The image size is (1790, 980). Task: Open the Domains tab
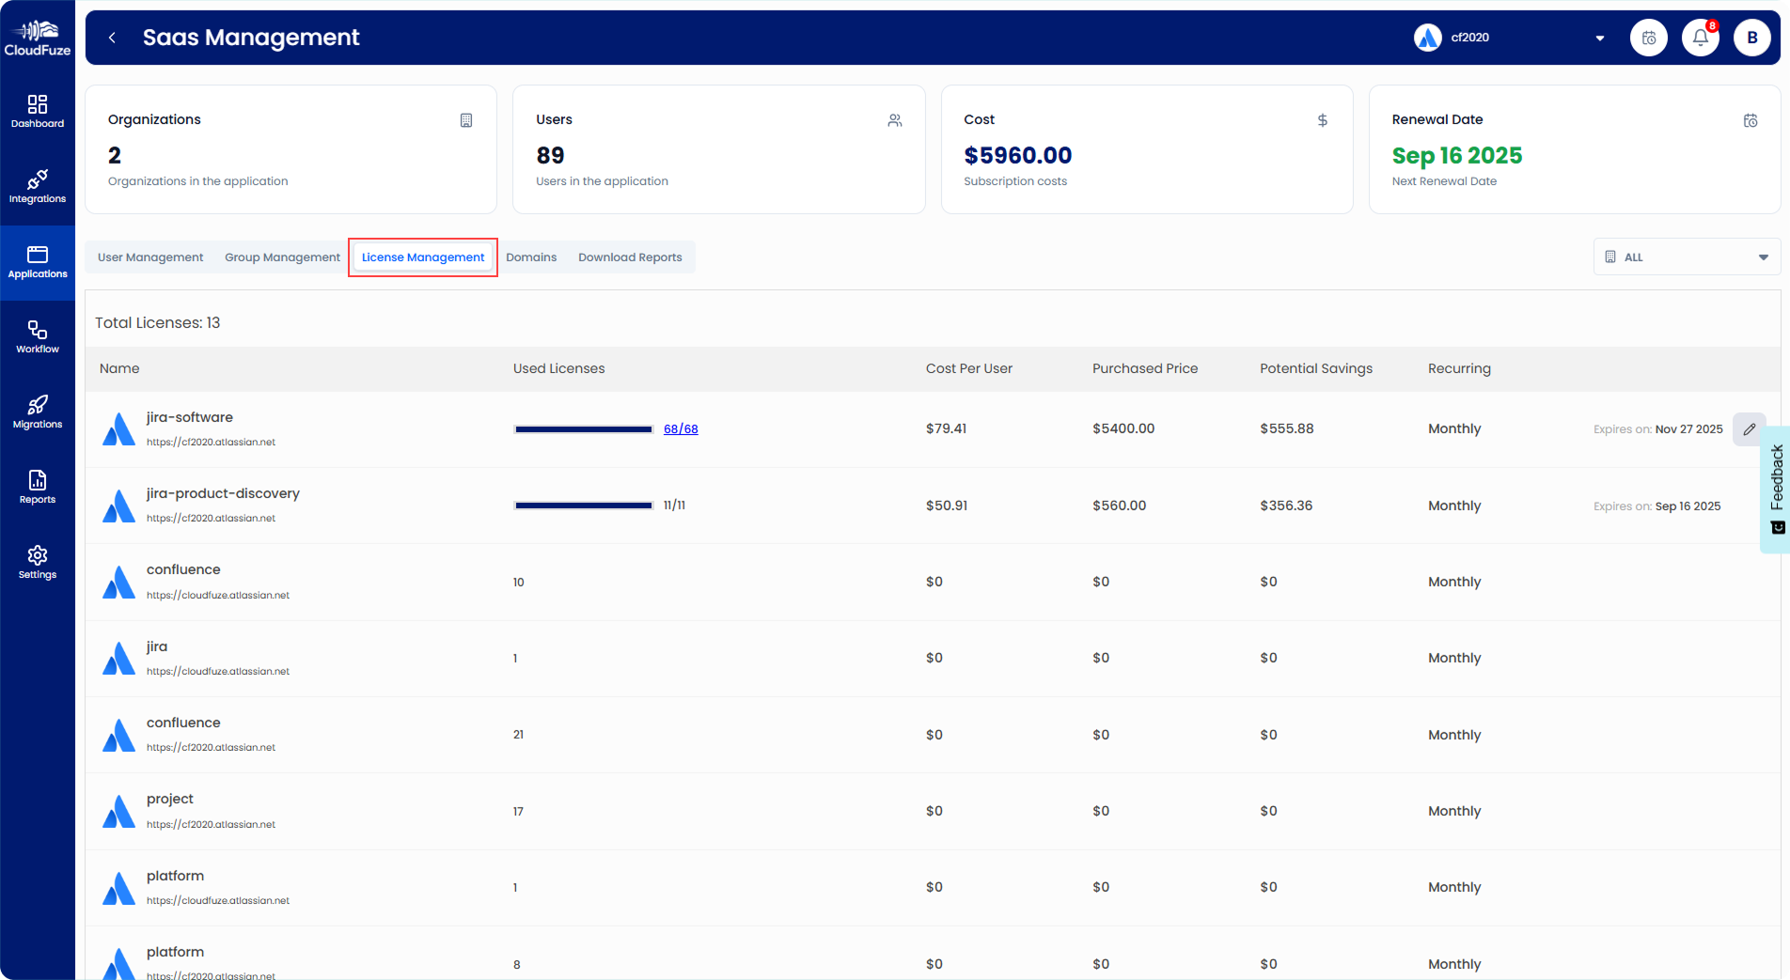coord(531,257)
